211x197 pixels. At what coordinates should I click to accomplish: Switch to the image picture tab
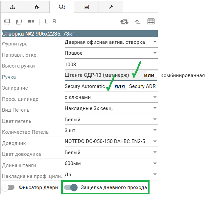tap(86, 7)
